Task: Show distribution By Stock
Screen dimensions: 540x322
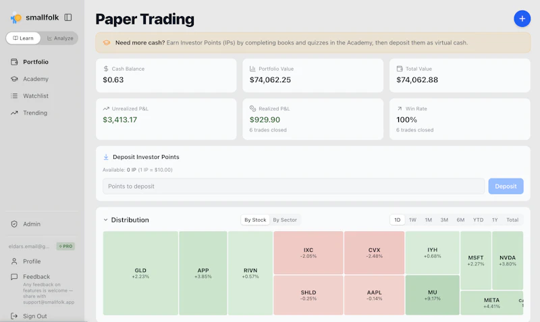Action: 255,220
